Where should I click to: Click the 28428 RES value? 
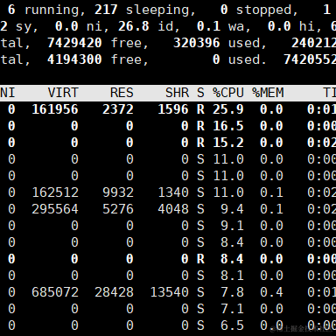(x=114, y=292)
